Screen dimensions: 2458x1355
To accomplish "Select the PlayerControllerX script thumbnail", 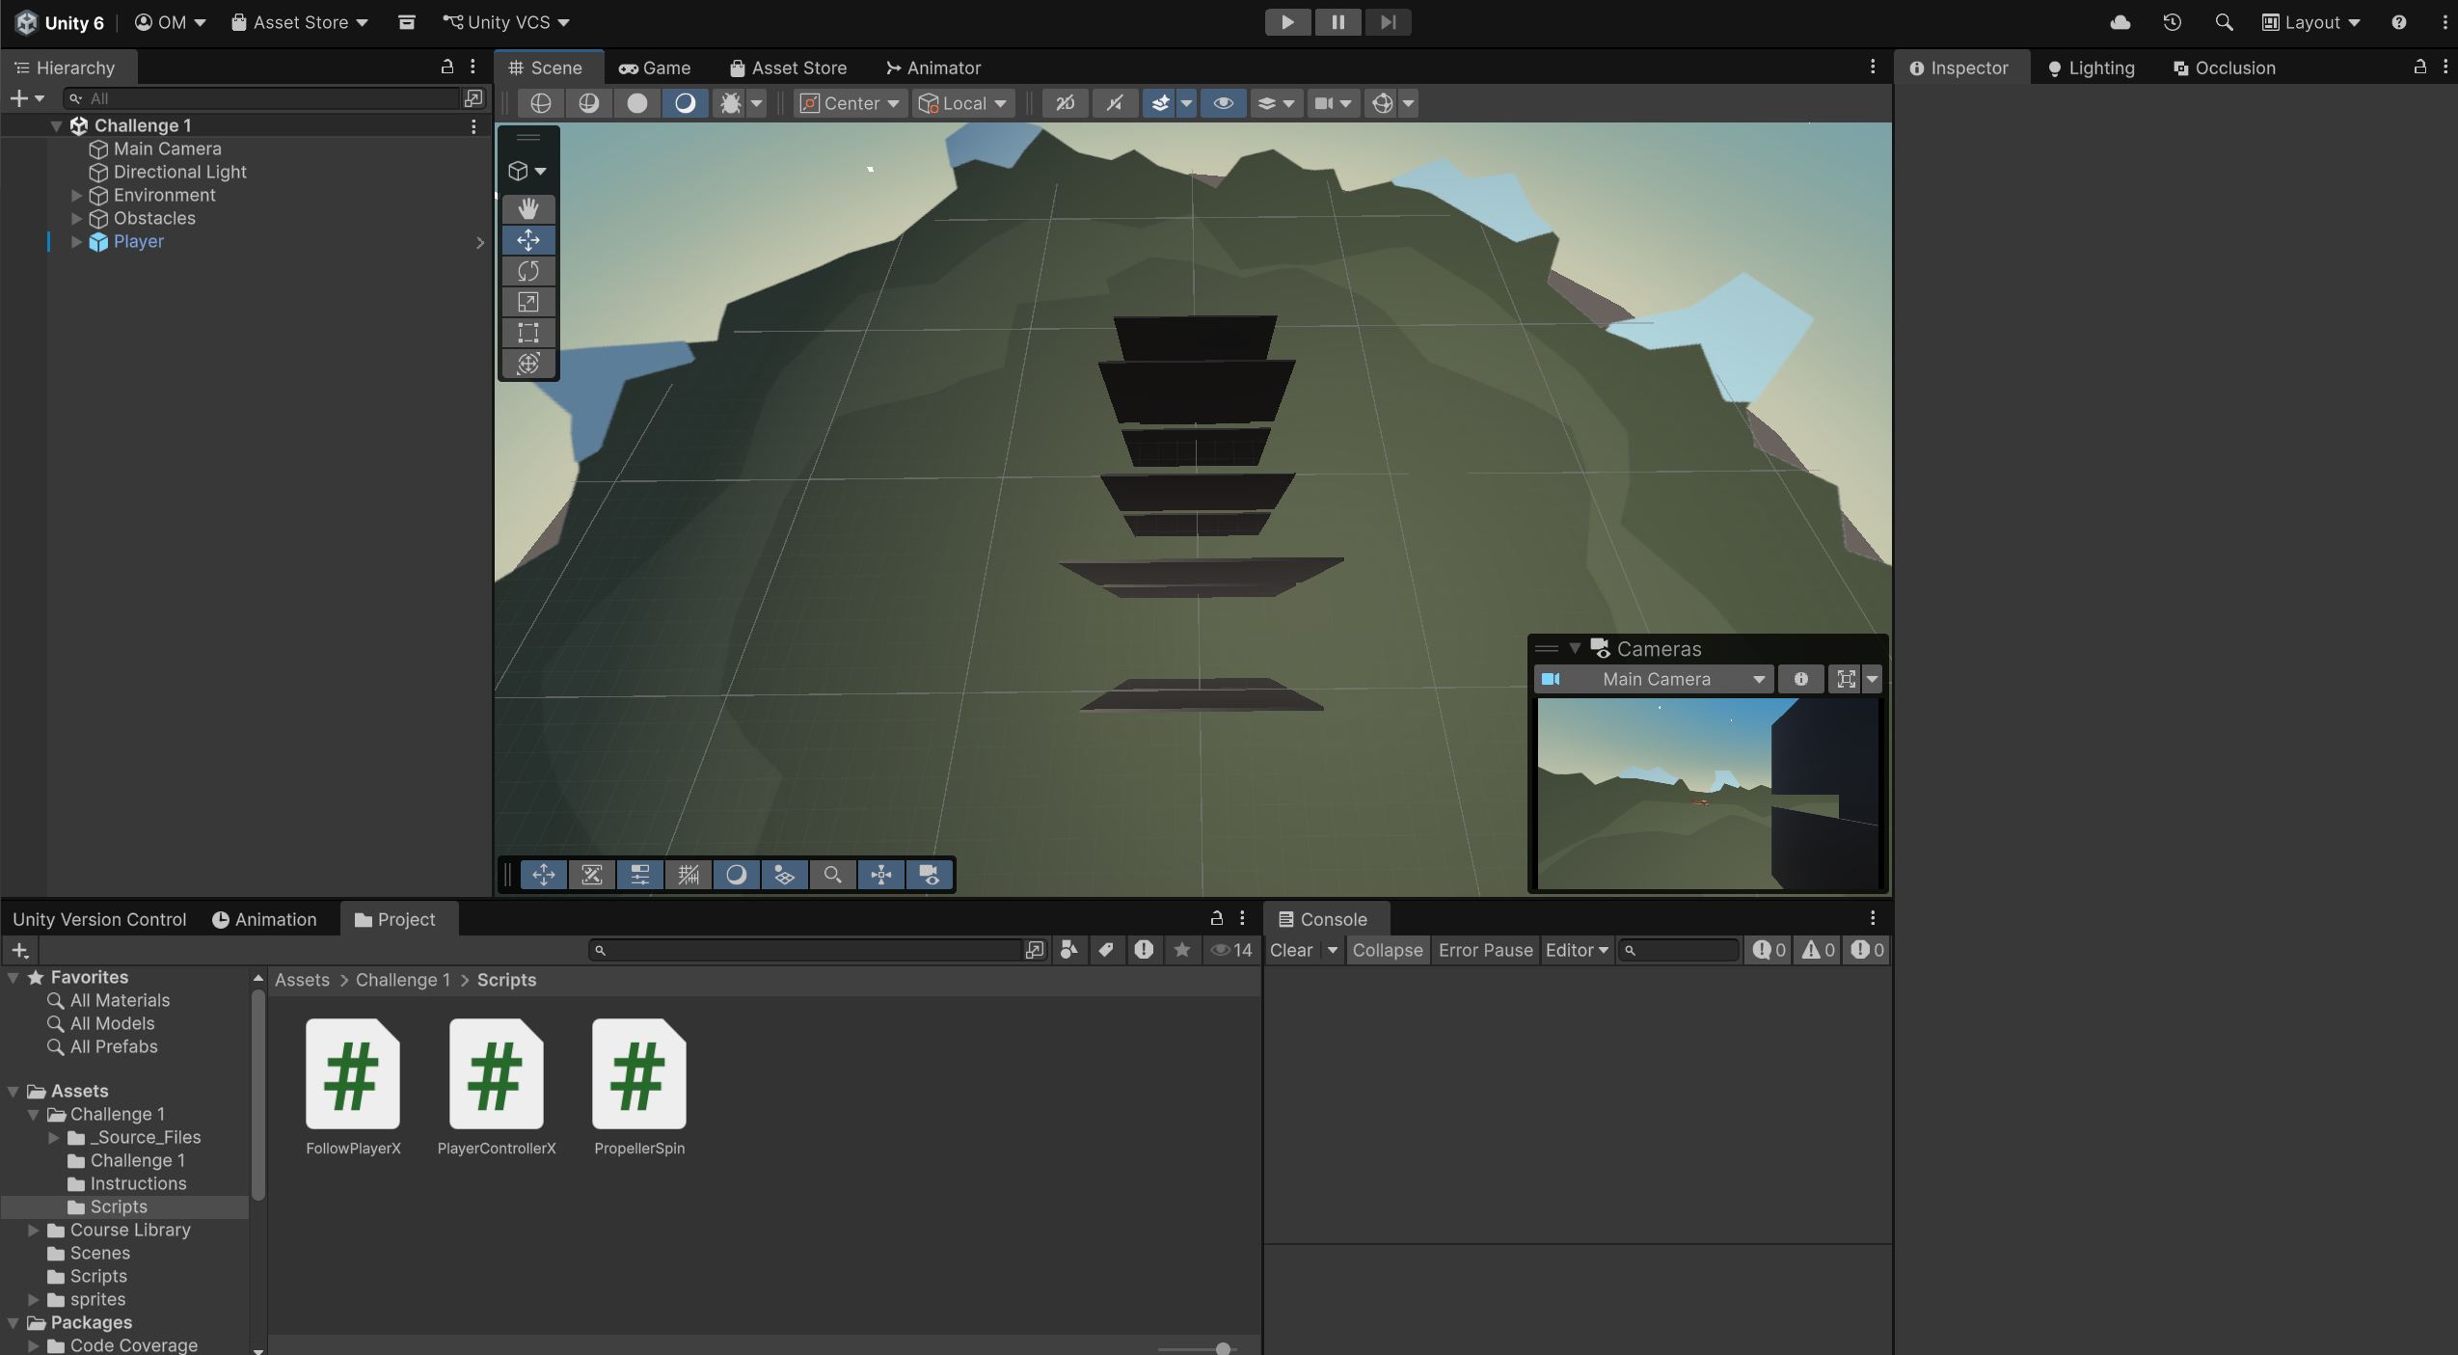I will coord(496,1073).
